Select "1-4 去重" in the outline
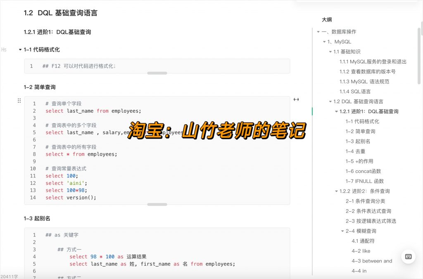Viewport: 423px width, 279px height. pos(355,151)
